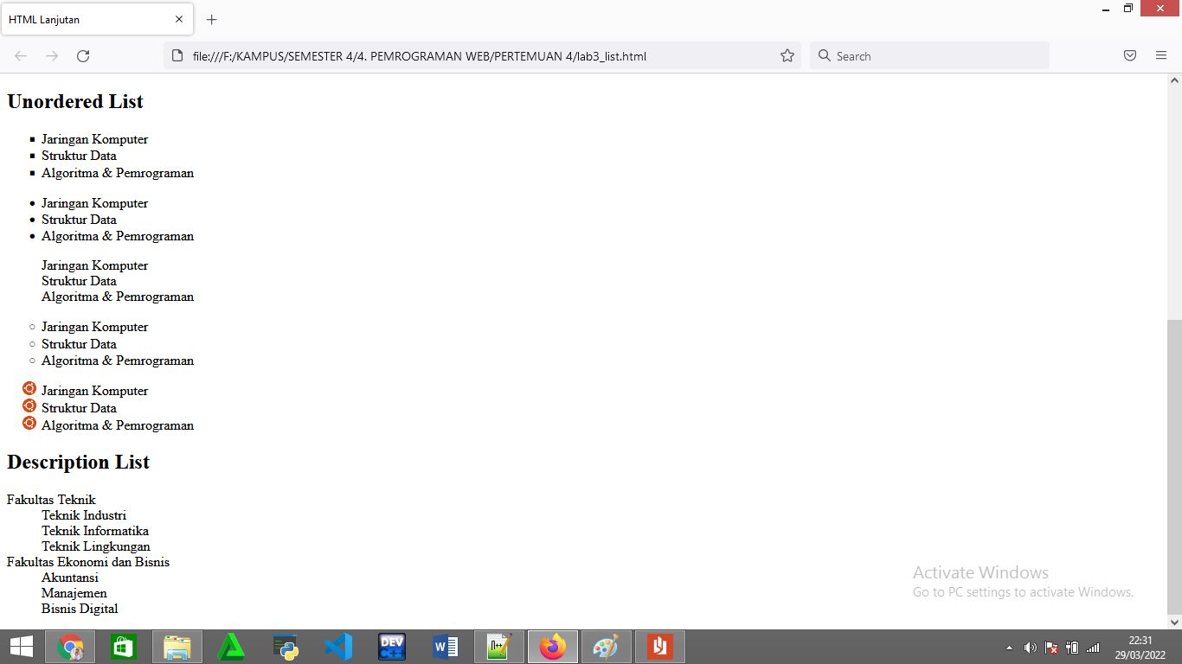Image resolution: width=1182 pixels, height=664 pixels.
Task: Open Action Center via the flag icon
Action: pos(1050,647)
